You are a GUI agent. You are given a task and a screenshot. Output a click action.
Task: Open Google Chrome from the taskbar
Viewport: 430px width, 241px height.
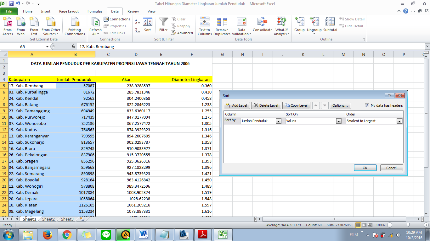coord(67,234)
